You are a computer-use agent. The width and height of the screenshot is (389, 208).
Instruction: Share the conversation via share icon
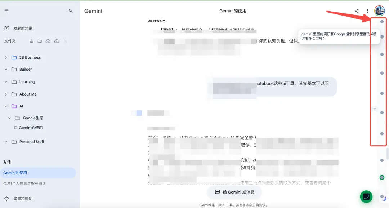[x=357, y=11]
